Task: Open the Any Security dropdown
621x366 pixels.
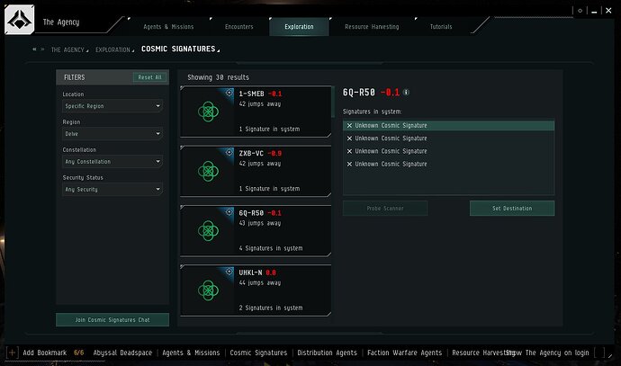Action: [x=112, y=189]
